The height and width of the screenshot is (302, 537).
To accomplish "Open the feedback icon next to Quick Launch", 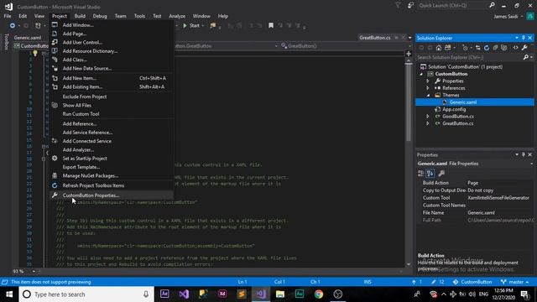I will tap(410, 6).
